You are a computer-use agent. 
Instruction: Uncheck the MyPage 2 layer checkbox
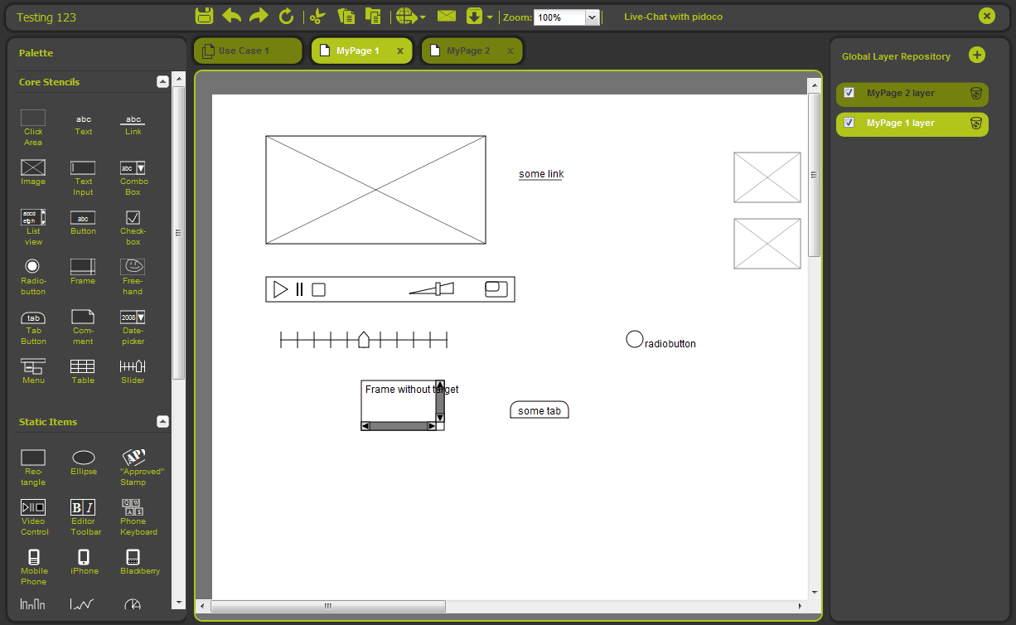coord(849,93)
